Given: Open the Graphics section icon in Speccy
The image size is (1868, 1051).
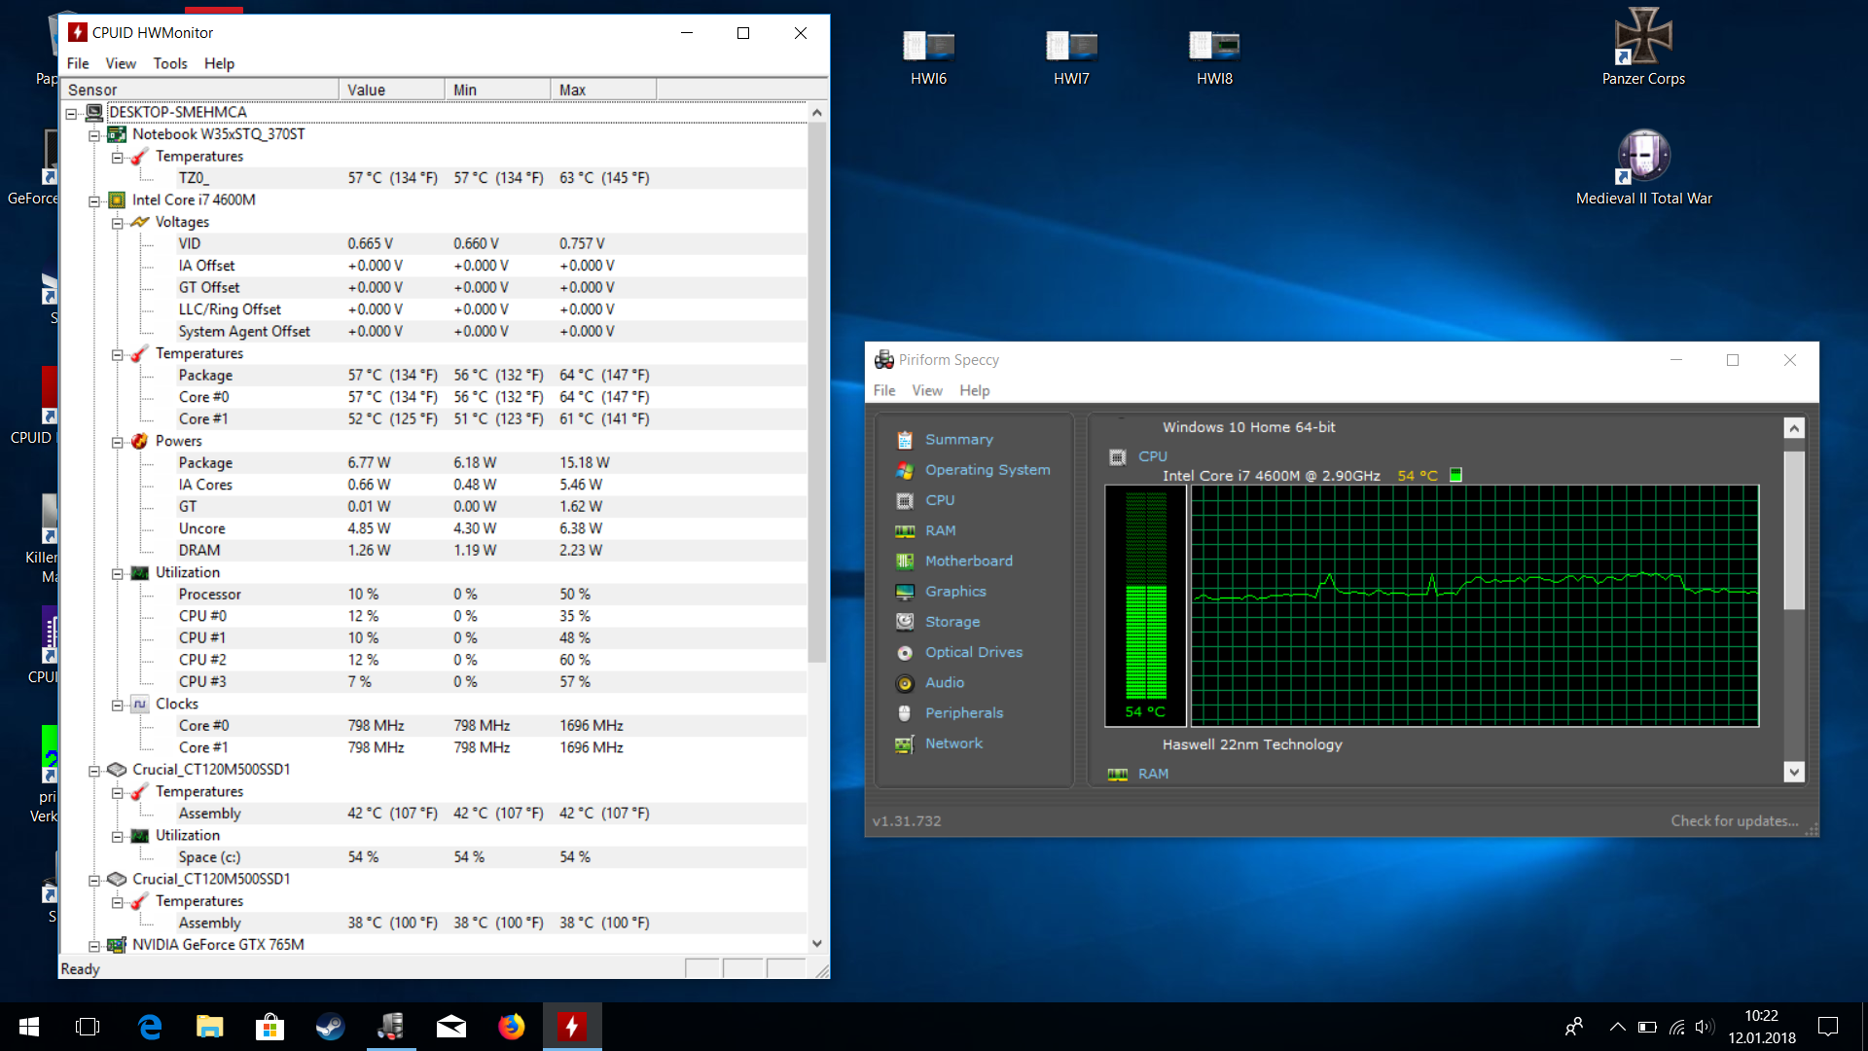Looking at the screenshot, I should click(905, 592).
